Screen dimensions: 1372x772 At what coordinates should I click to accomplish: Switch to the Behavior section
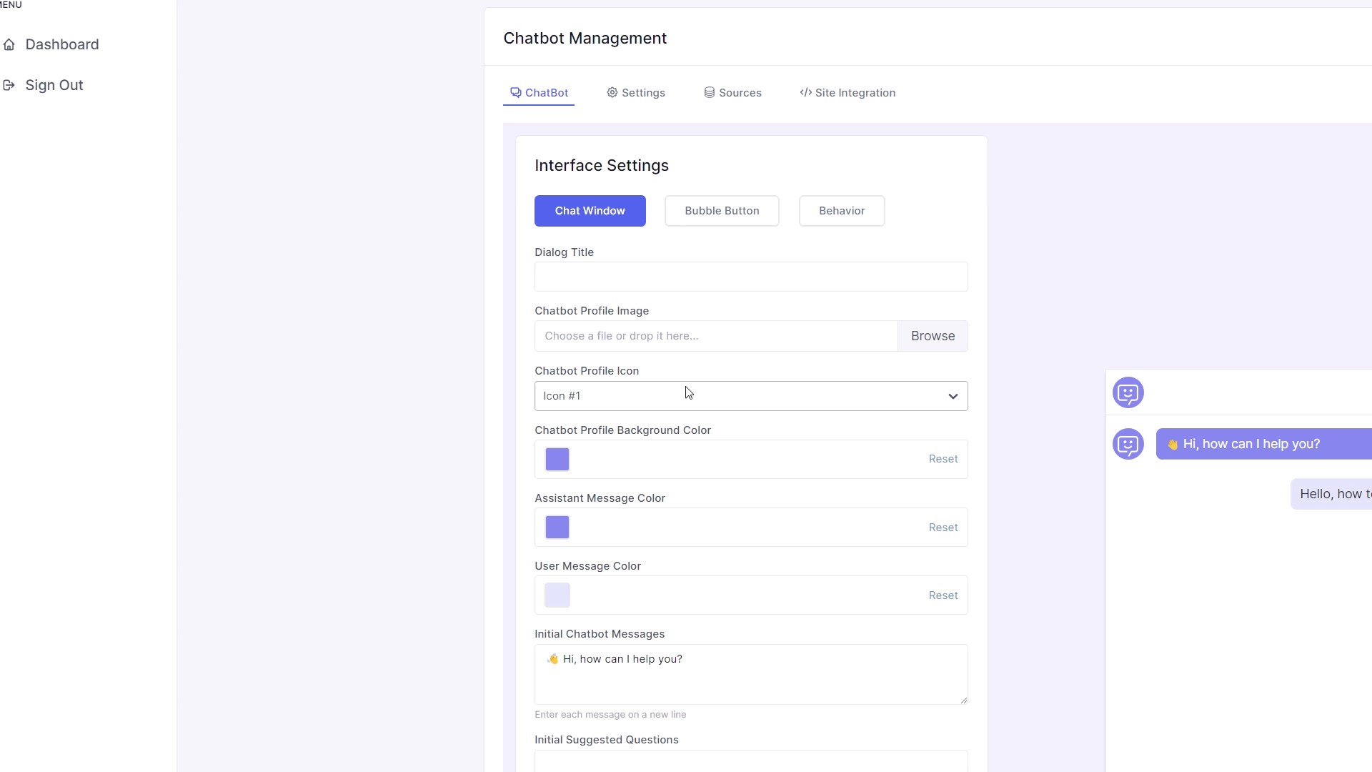pos(841,211)
